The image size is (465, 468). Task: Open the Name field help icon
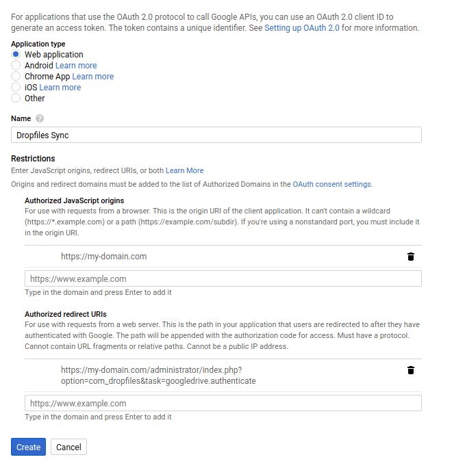point(40,118)
